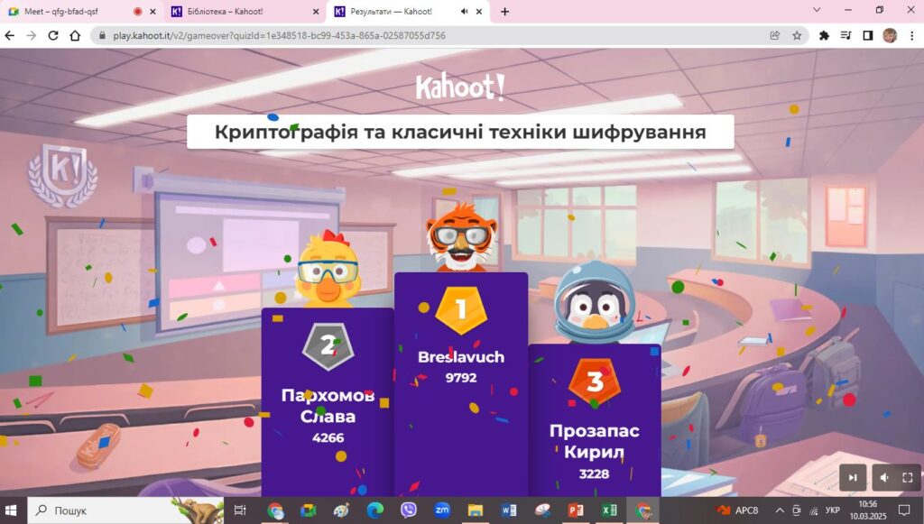The height and width of the screenshot is (524, 924).
Task: Mute the Kahoot game sound
Action: pos(884,477)
